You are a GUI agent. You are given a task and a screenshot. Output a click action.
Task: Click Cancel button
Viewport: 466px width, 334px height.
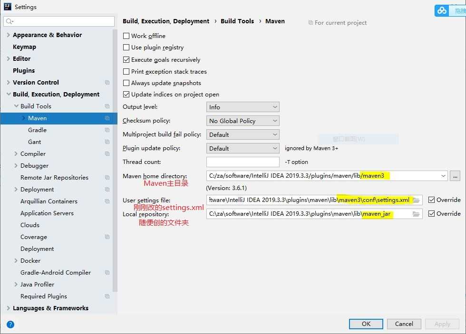404,324
